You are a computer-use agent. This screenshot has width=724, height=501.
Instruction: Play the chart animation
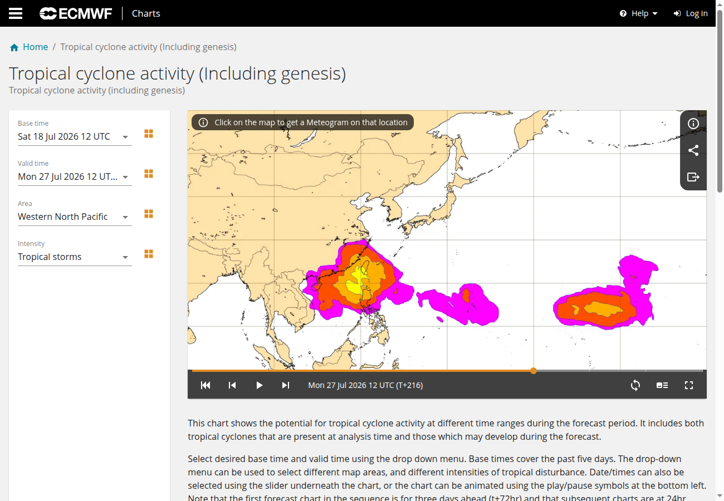coord(259,385)
